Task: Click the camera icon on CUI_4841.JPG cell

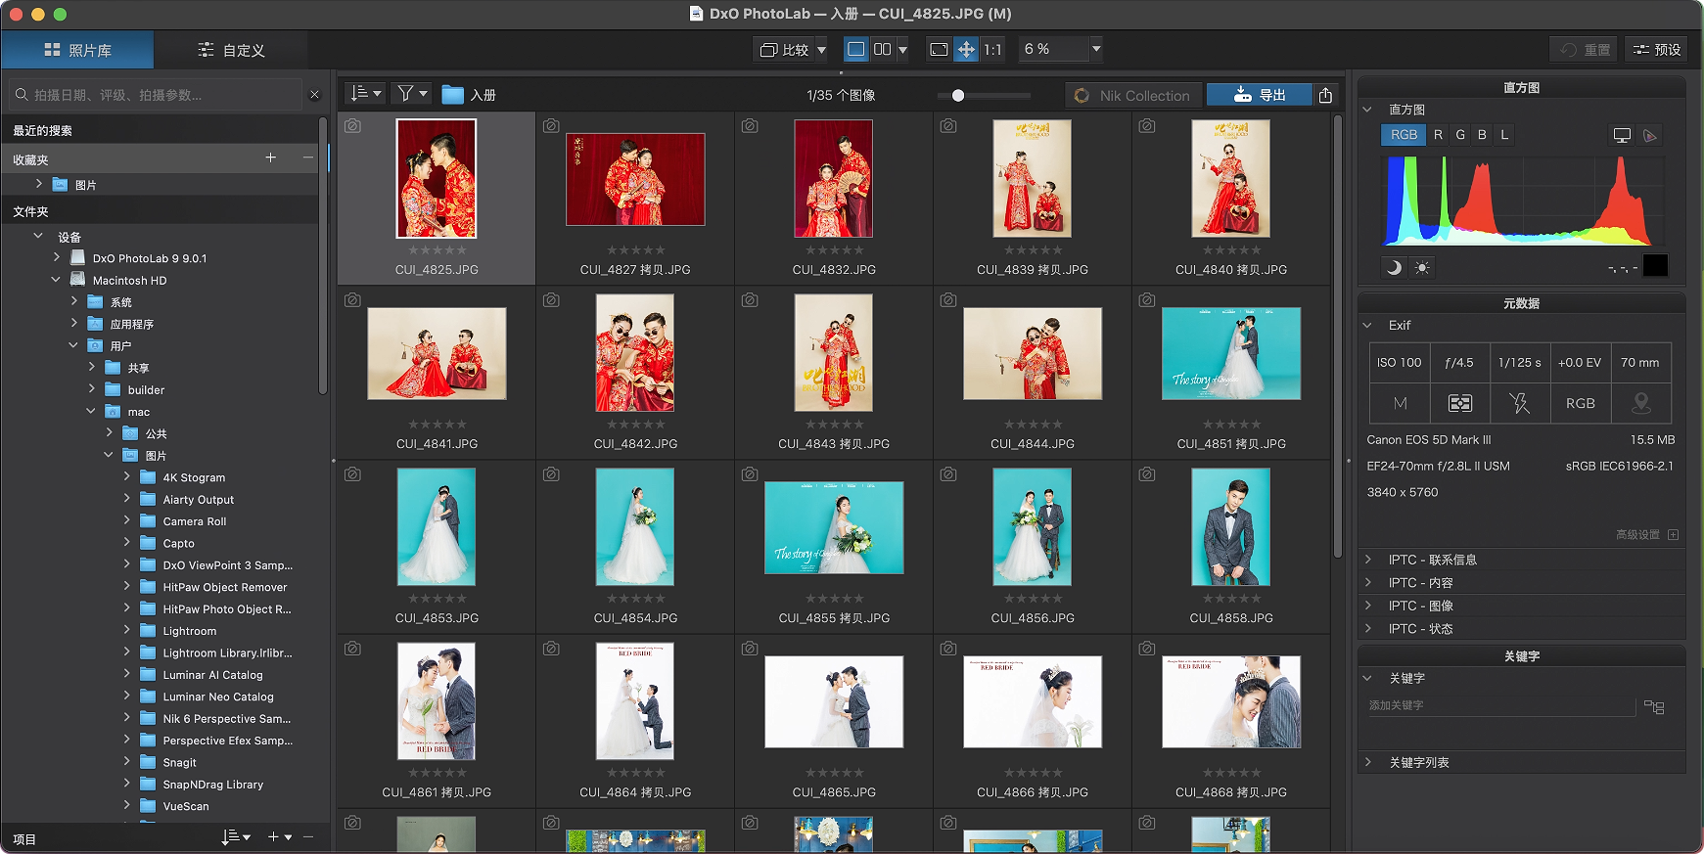Action: pyautogui.click(x=353, y=300)
